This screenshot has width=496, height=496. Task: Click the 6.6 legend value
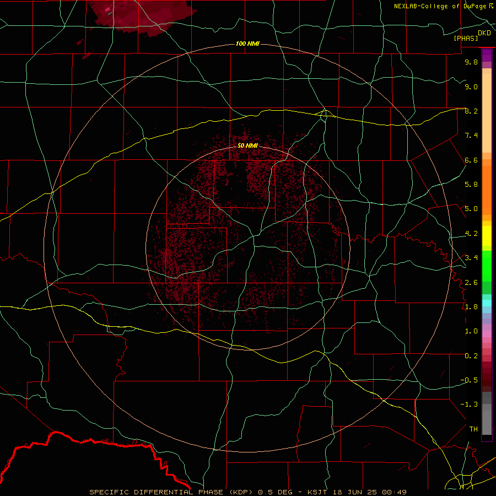[471, 160]
